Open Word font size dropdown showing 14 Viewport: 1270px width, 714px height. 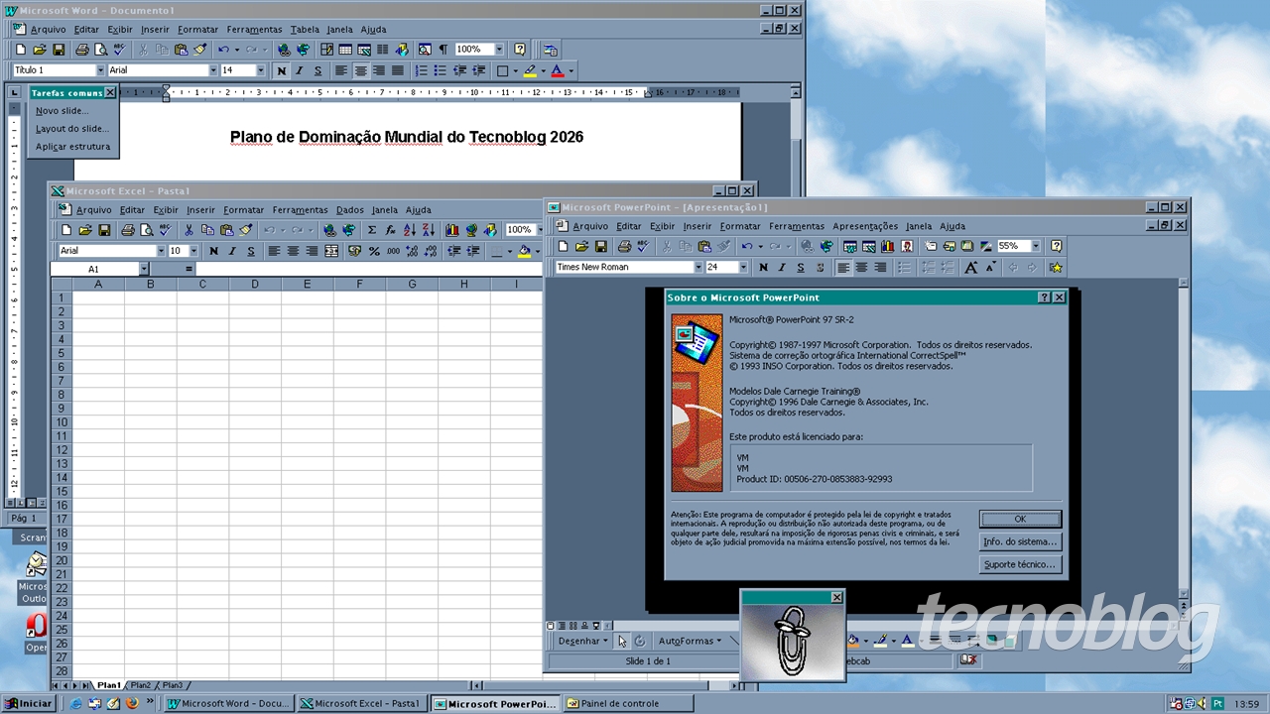(261, 70)
